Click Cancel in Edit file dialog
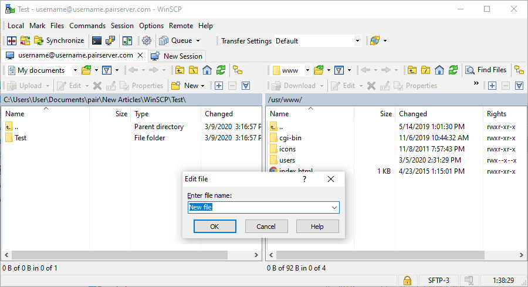Screen dimensions: 528x287 click(x=266, y=227)
